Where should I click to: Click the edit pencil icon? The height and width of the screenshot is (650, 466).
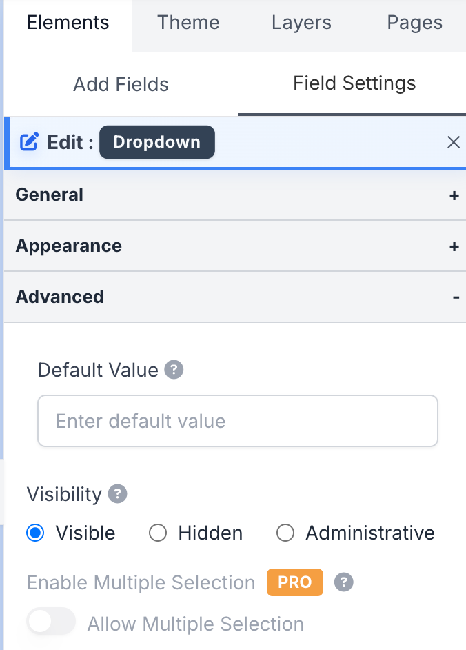29,143
